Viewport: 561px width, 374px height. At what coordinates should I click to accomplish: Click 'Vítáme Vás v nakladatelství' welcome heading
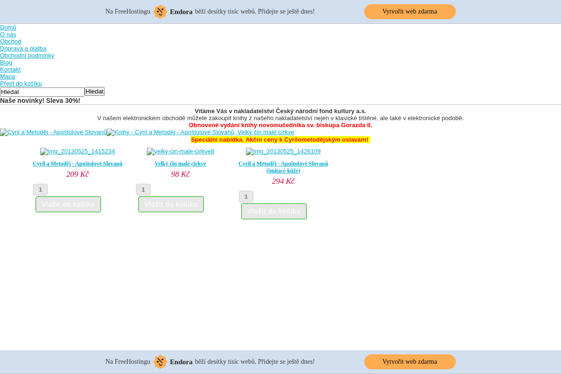coord(280,111)
